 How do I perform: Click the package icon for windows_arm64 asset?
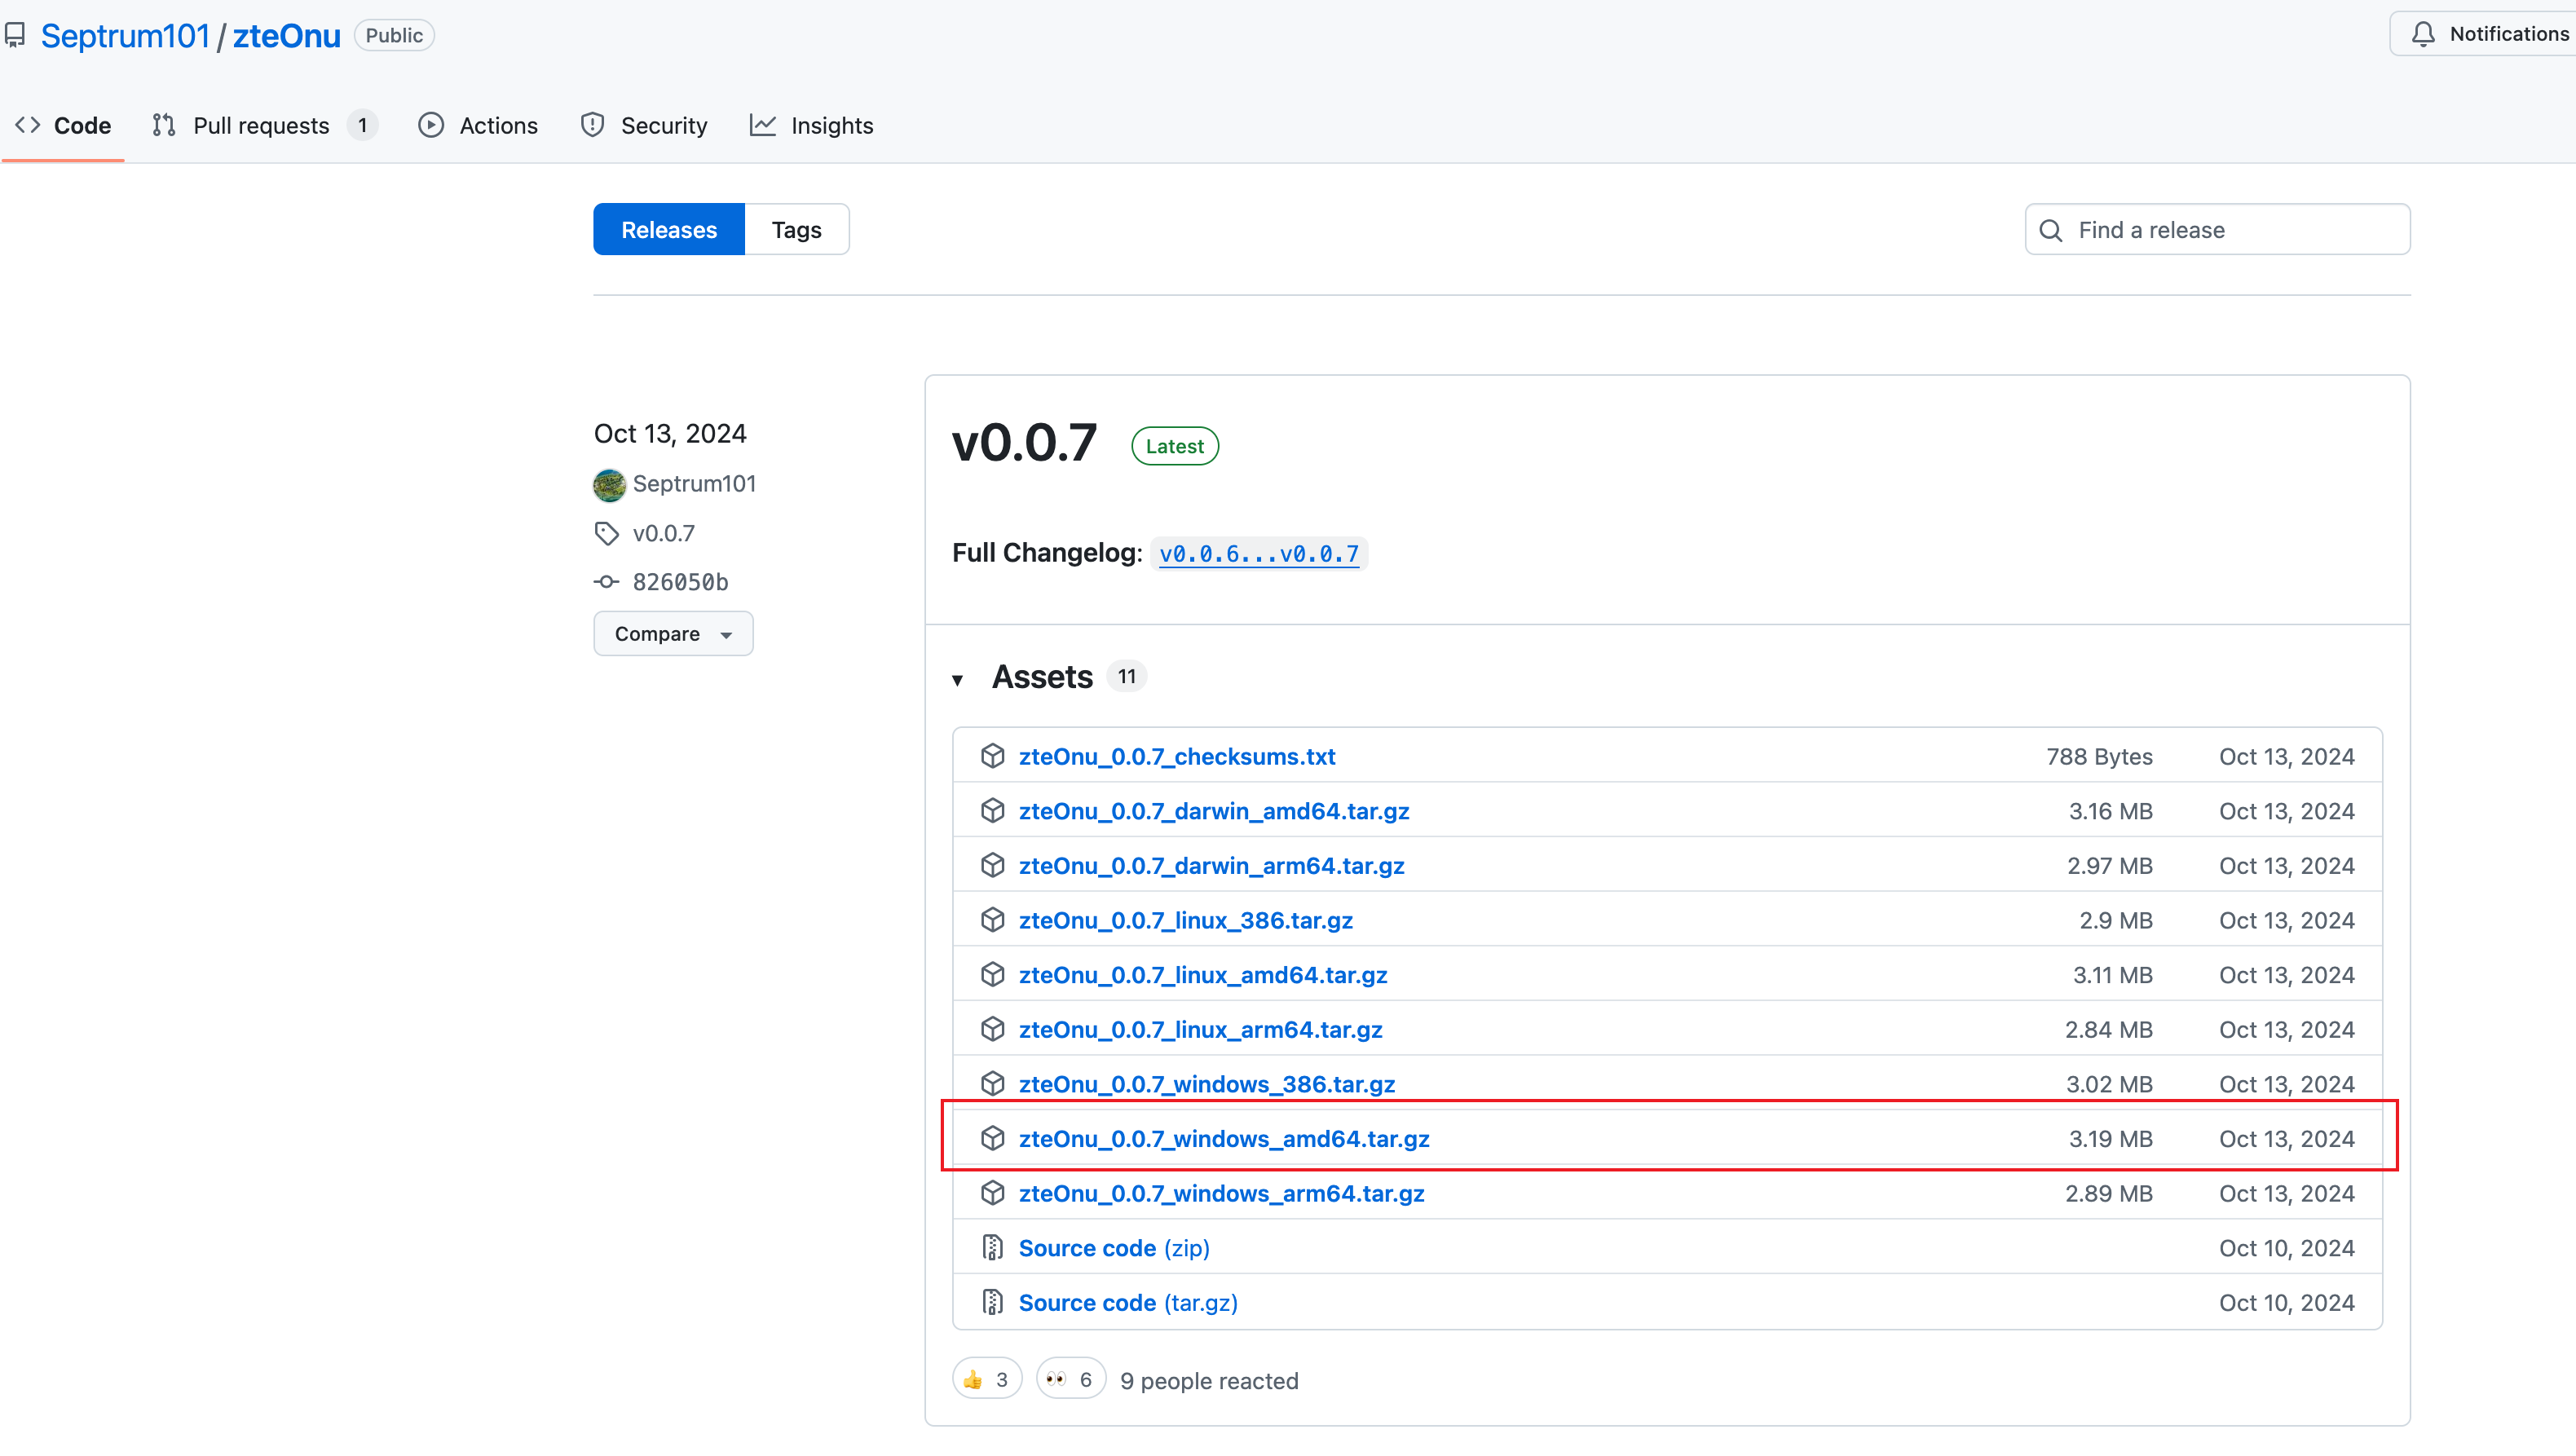tap(993, 1193)
